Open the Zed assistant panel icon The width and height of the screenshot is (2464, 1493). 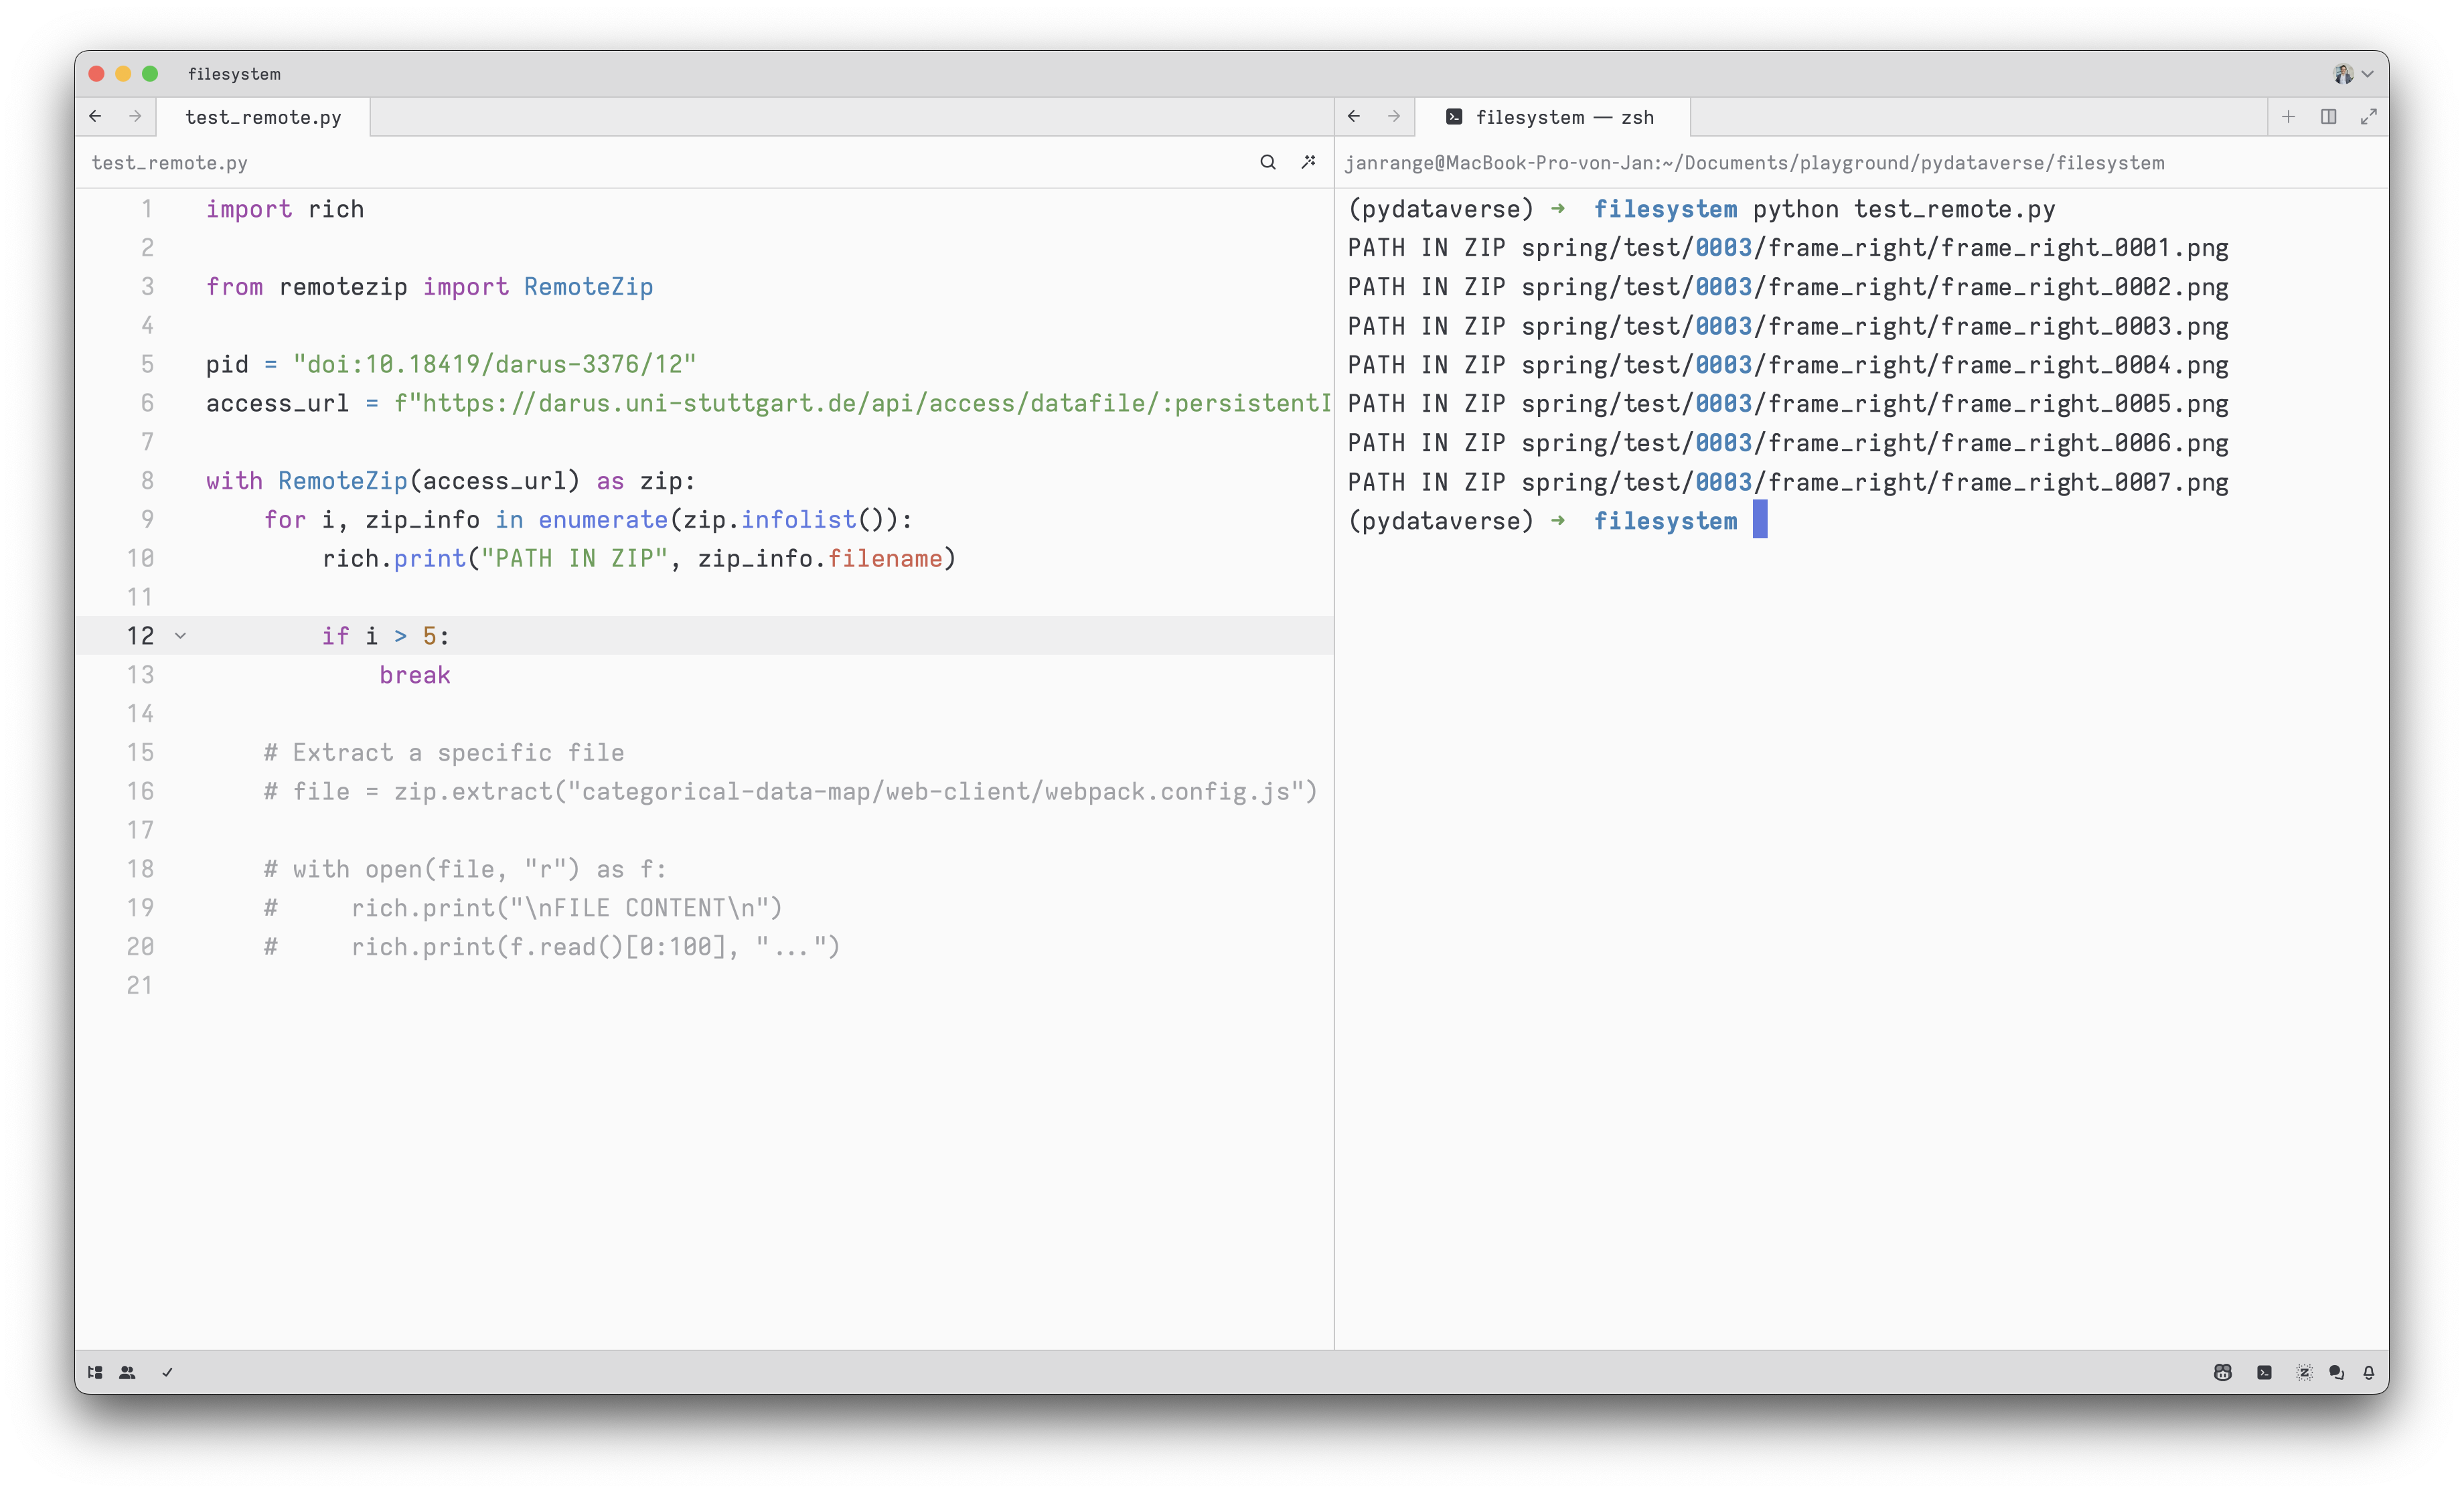[x=2304, y=1372]
